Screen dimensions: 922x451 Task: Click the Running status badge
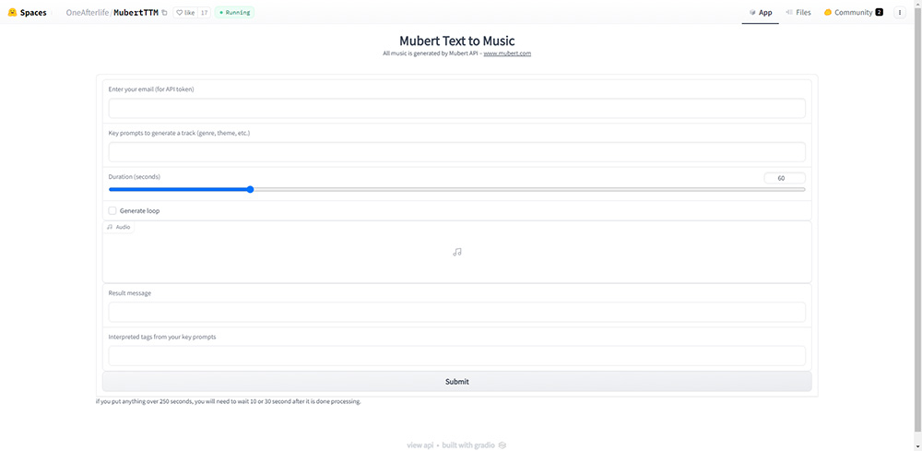[x=235, y=13]
